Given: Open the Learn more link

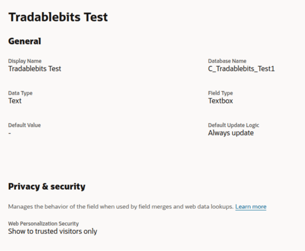Looking at the screenshot, I should point(251,207).
